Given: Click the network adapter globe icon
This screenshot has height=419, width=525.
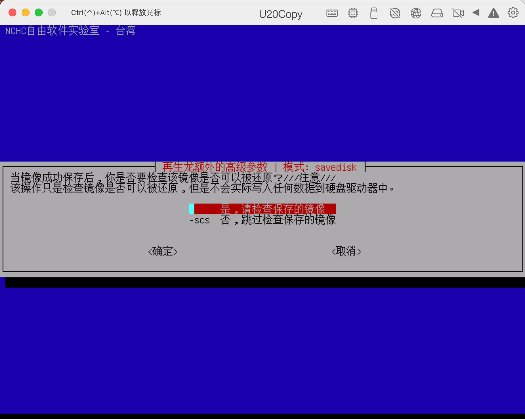Looking at the screenshot, I should coord(416,13).
